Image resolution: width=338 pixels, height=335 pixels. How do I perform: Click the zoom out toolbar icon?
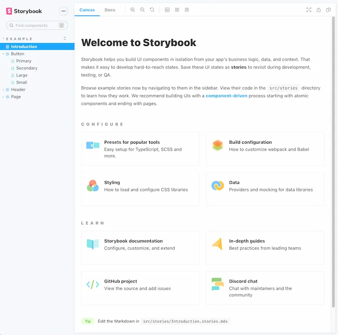142,10
